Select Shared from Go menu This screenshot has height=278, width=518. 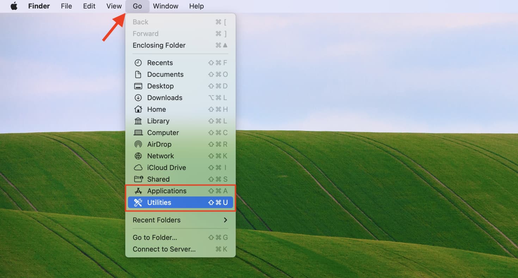coord(180,179)
